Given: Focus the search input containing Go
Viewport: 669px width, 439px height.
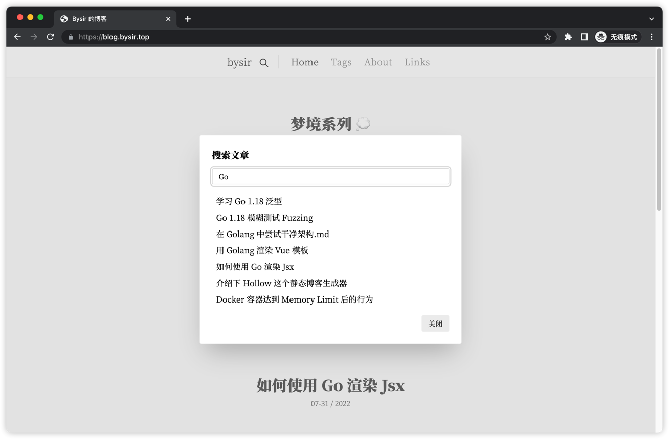Looking at the screenshot, I should 330,177.
